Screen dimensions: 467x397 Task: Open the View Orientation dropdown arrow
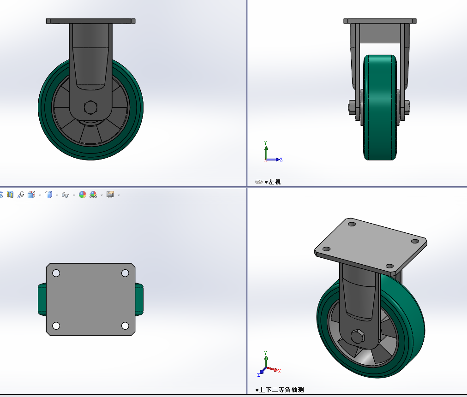click(40, 195)
